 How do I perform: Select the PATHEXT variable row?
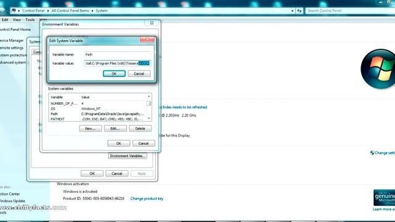[x=98, y=119]
